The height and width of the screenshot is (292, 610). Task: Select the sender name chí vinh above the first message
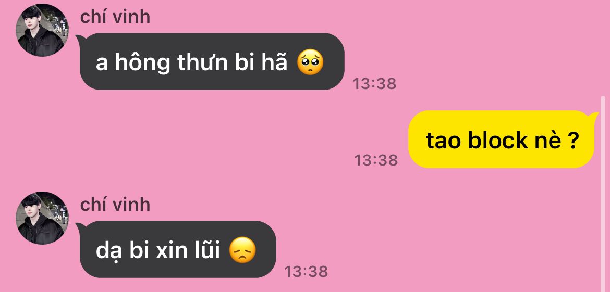pos(115,17)
